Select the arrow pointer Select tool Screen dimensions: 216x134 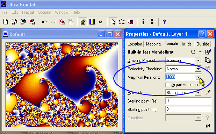[113, 22]
